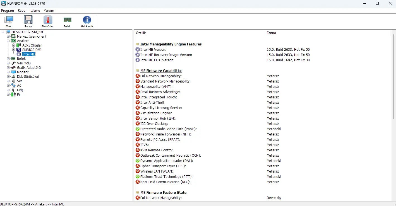Image resolution: width=396 pixels, height=206 pixels.
Task: Click the HWiNFO app icon in title bar
Action: pyautogui.click(x=4, y=3)
